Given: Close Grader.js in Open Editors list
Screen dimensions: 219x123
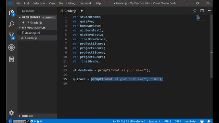Looking at the screenshot, I should tap(23, 23).
